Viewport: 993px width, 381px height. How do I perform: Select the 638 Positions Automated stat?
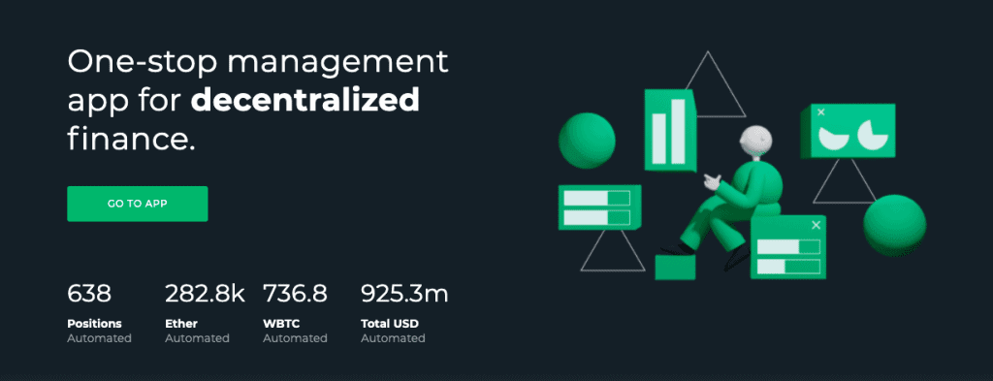(x=100, y=313)
